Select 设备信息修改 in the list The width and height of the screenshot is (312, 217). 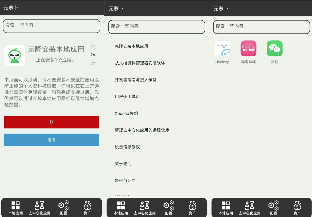pyautogui.click(x=127, y=147)
